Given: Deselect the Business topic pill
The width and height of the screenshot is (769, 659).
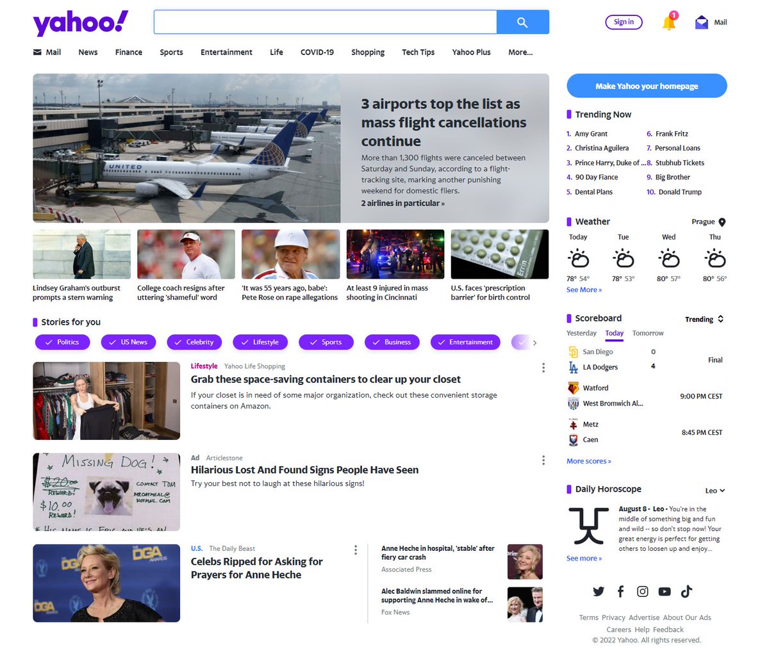Looking at the screenshot, I should tap(392, 342).
